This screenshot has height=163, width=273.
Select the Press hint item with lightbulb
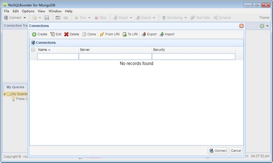(x=20, y=99)
